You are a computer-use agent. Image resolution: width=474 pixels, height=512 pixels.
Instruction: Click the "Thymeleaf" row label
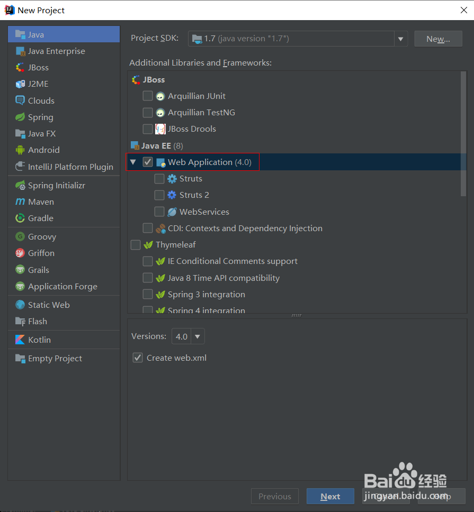[x=175, y=244]
